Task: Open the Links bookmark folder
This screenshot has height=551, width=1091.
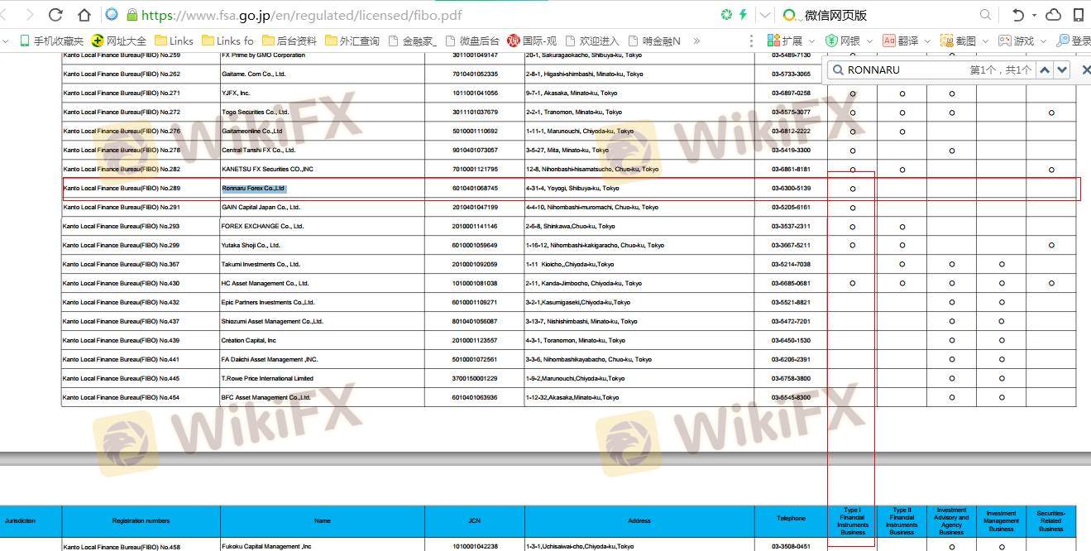Action: click(x=174, y=41)
